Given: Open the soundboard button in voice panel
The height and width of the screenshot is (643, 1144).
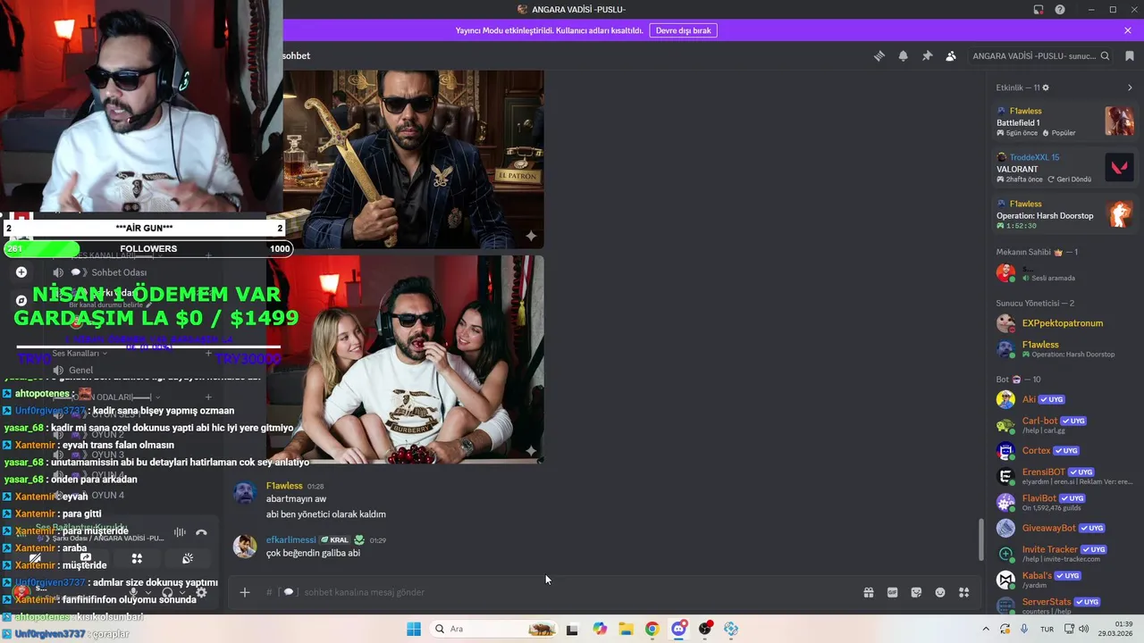Looking at the screenshot, I should click(x=188, y=558).
